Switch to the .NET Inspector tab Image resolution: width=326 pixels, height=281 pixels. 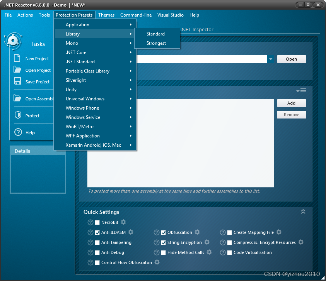[x=197, y=29]
